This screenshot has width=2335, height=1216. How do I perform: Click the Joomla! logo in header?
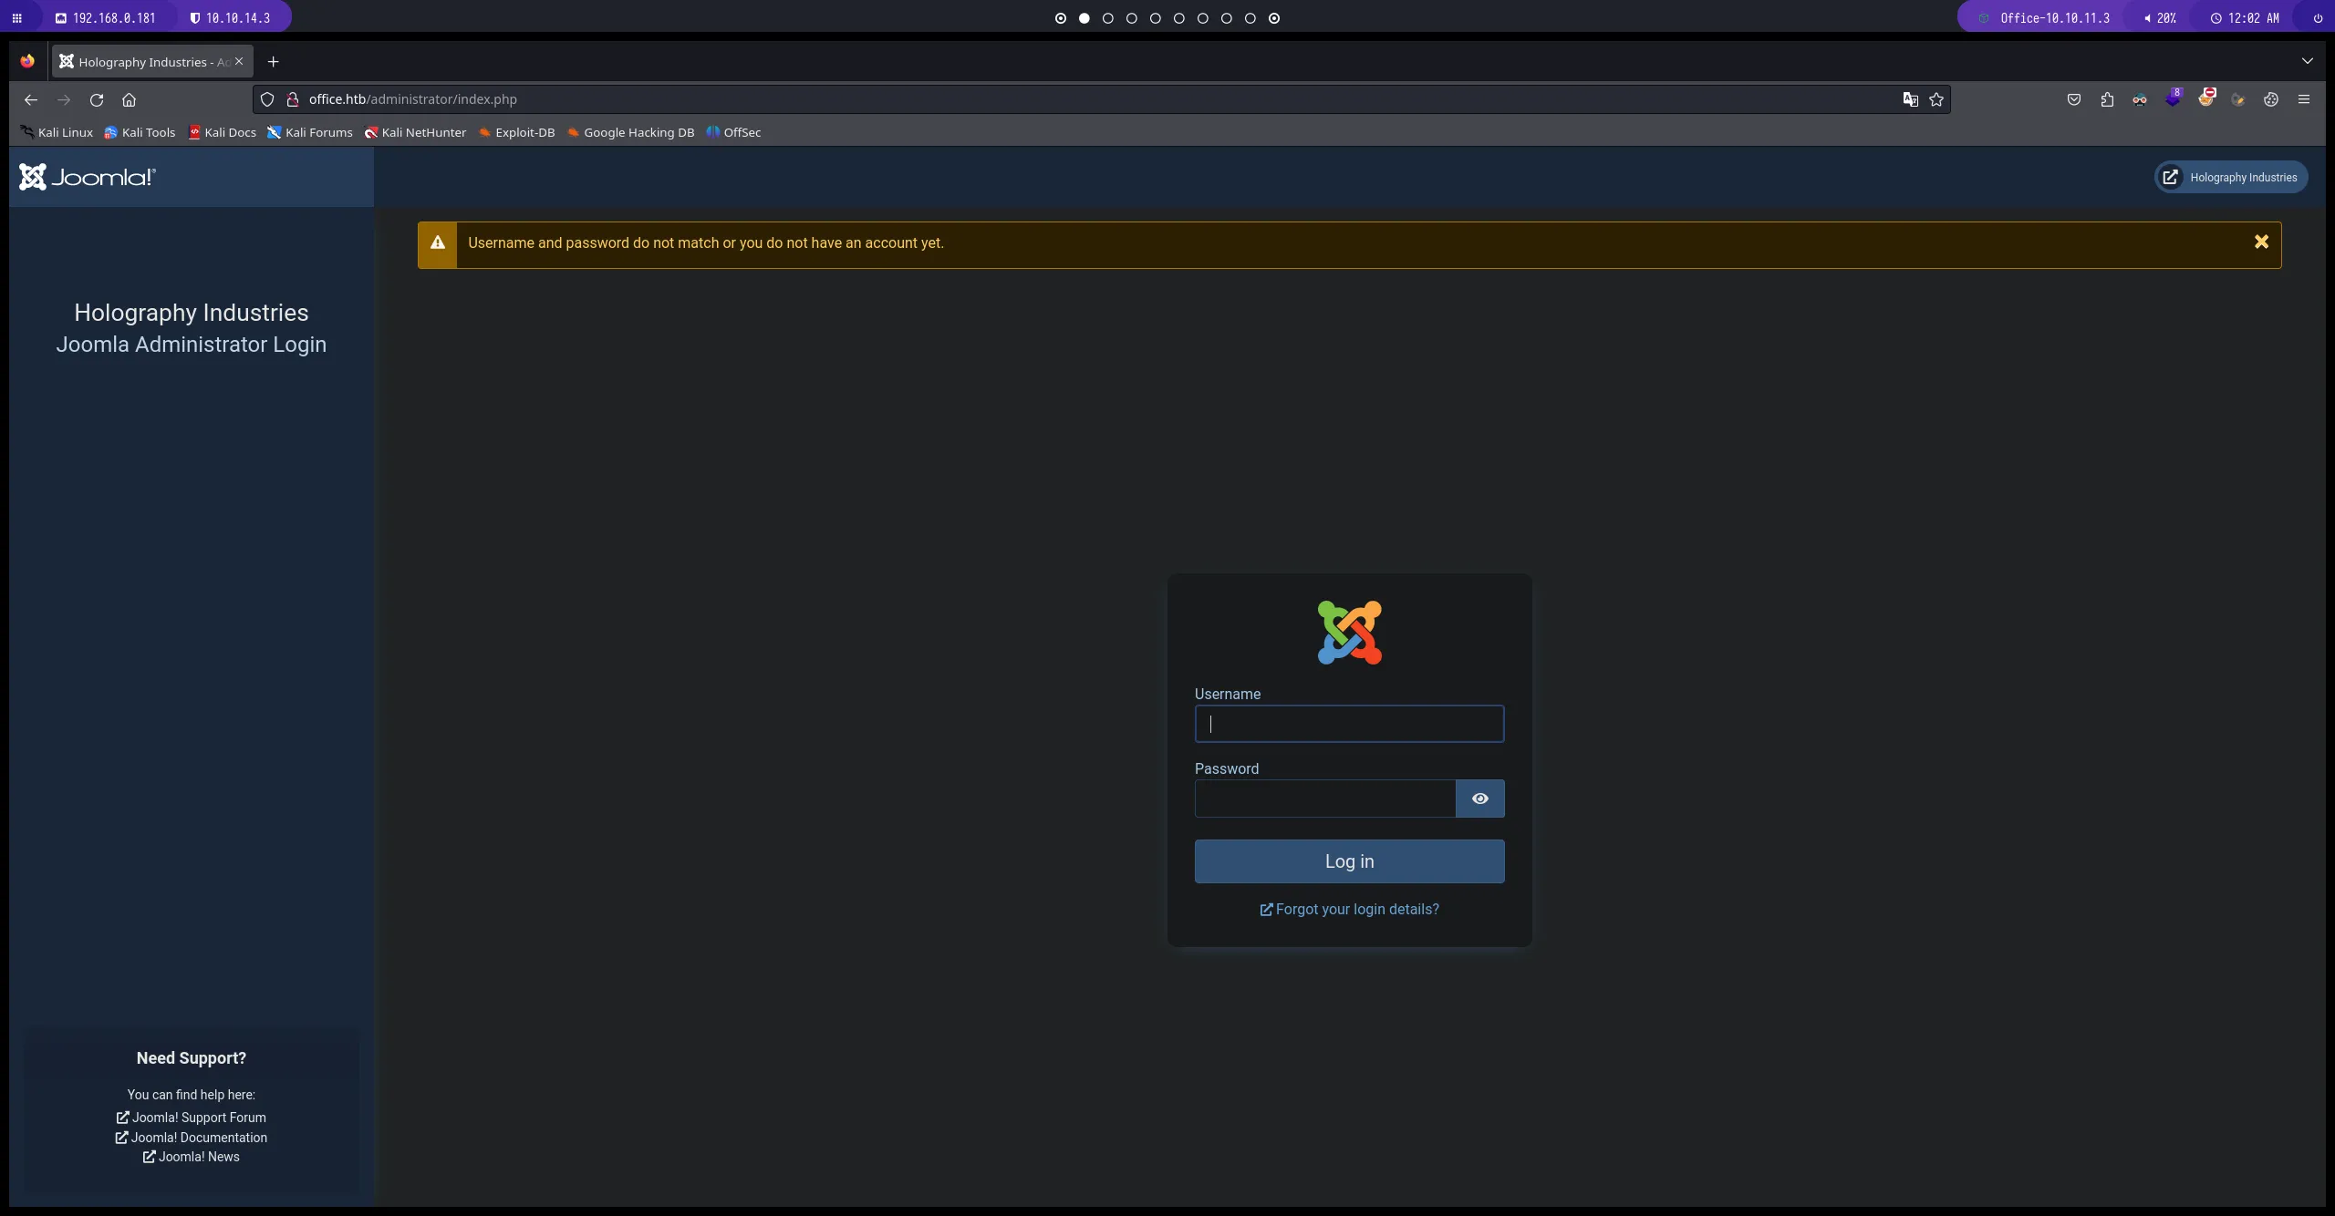coord(88,177)
